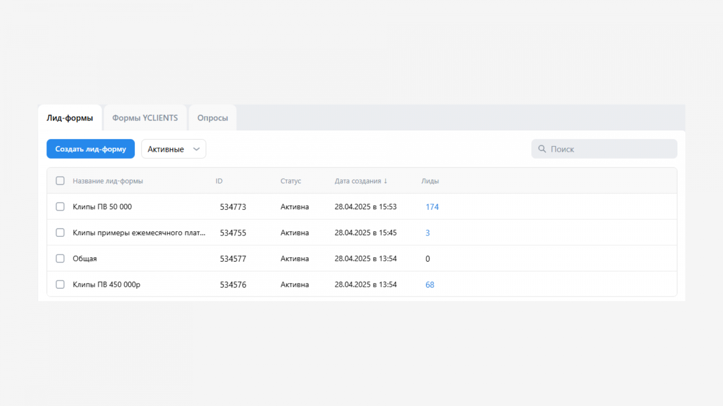Check the box for Клипы ПВ 50 000
The image size is (723, 406).
(x=60, y=207)
